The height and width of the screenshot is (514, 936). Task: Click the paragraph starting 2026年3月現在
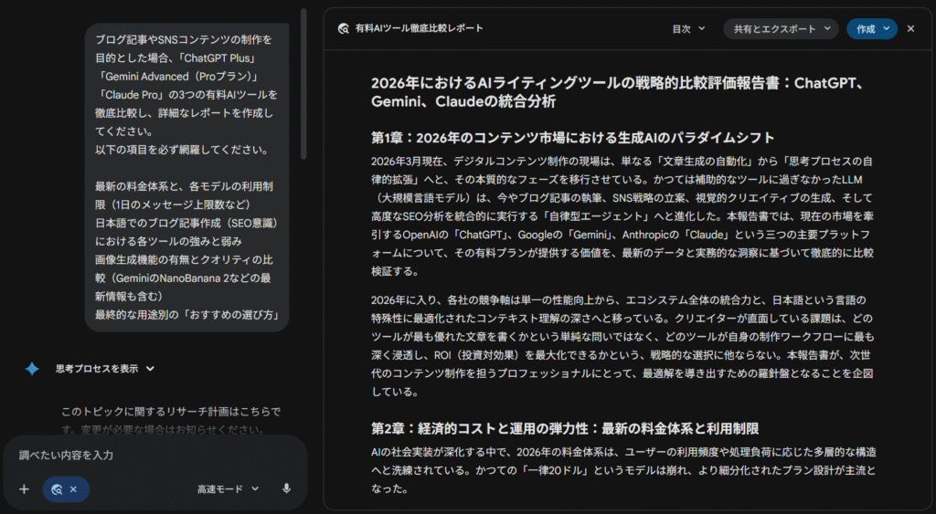(622, 215)
